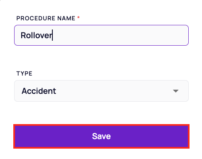This screenshot has height=159, width=202.
Task: Click the word Rollover in name field
Action: [x=36, y=35]
